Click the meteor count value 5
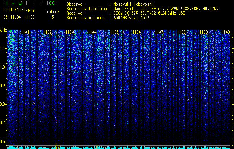Image resolution: width=234 pixels, height=149 pixels. coord(53,17)
